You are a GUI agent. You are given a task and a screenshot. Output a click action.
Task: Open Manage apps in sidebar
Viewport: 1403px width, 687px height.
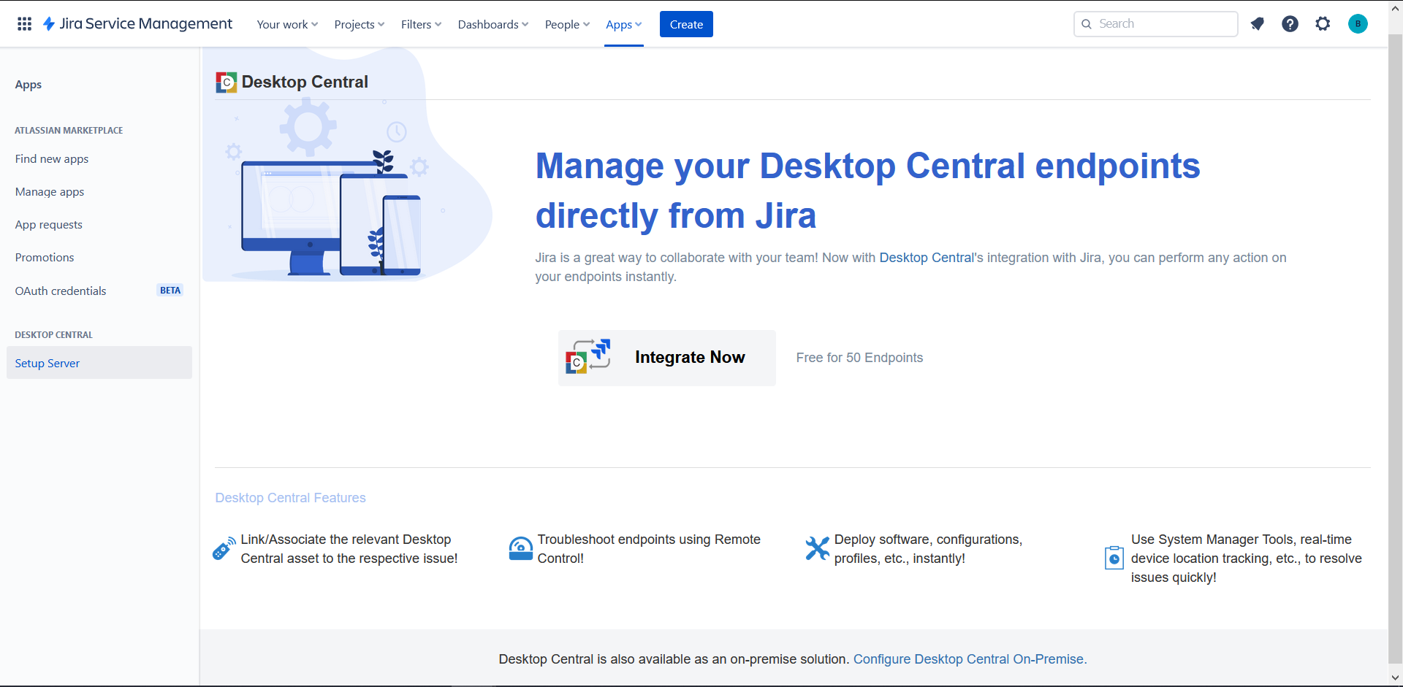99,192
